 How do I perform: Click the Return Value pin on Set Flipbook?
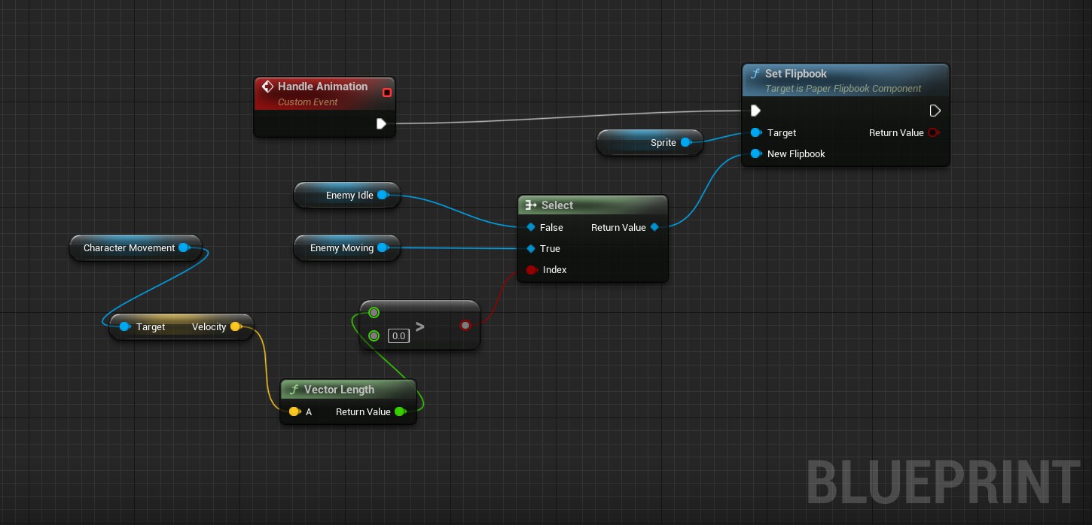coord(934,133)
